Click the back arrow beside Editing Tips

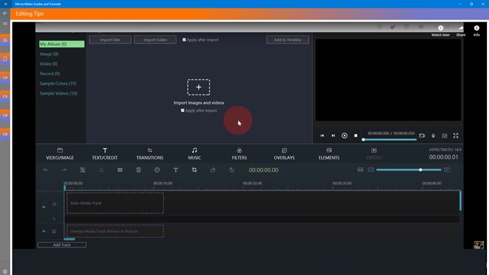[x=5, y=13]
